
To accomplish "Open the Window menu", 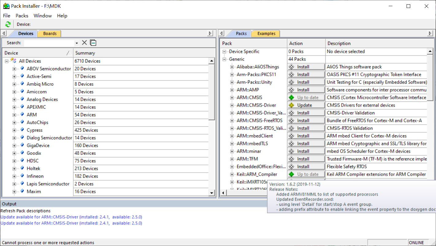I will coord(43,16).
